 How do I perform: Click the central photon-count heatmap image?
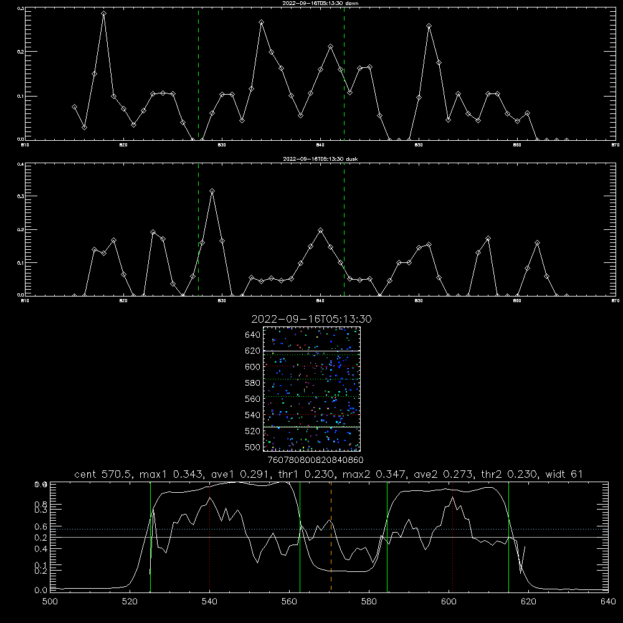311,389
